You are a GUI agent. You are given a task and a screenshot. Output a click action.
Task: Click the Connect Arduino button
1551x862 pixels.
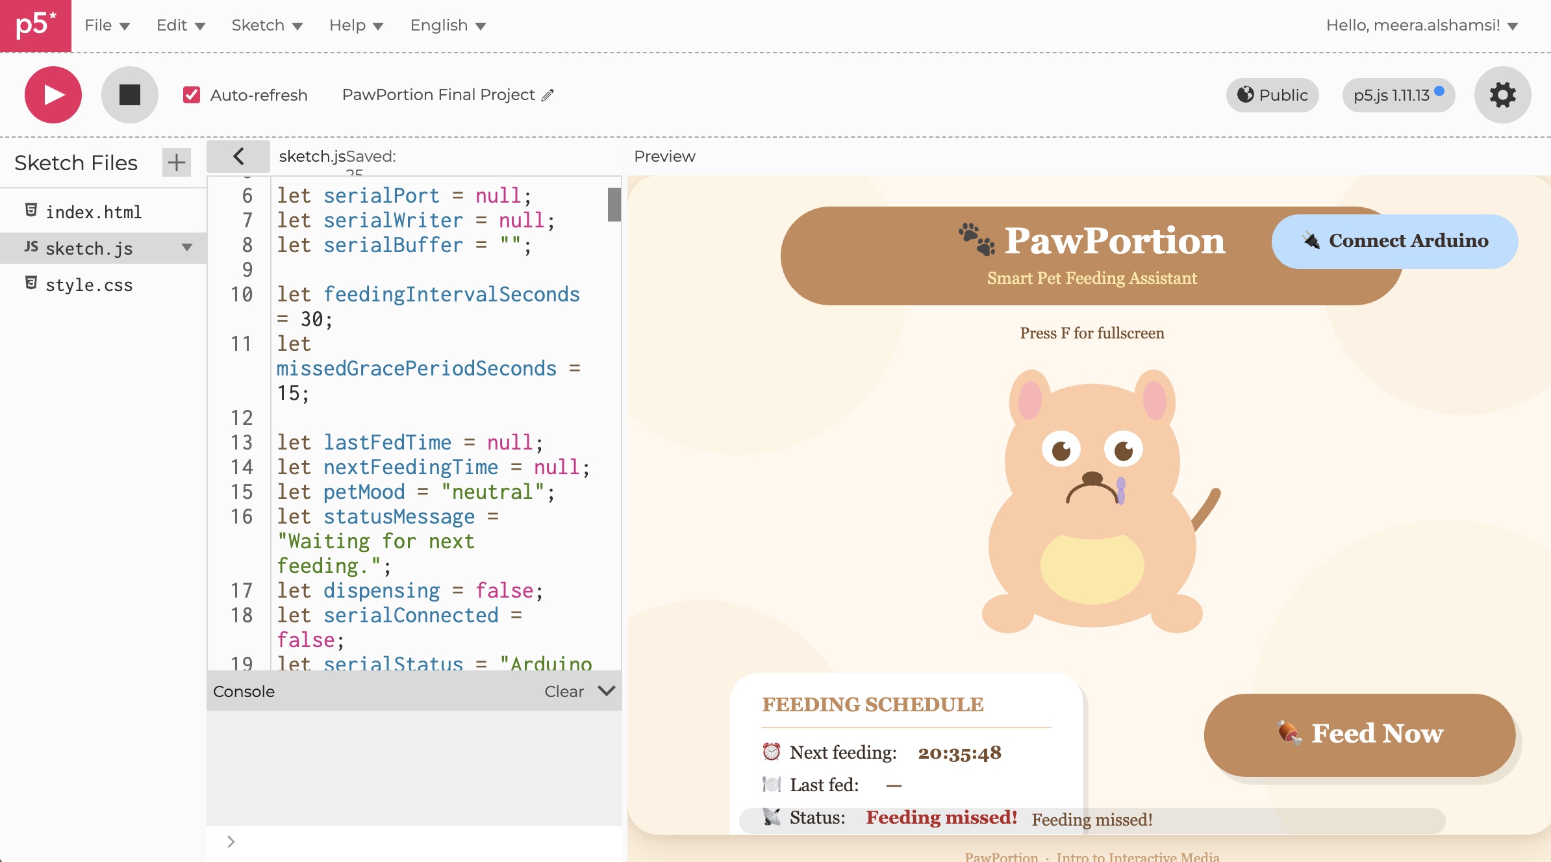pyautogui.click(x=1394, y=241)
